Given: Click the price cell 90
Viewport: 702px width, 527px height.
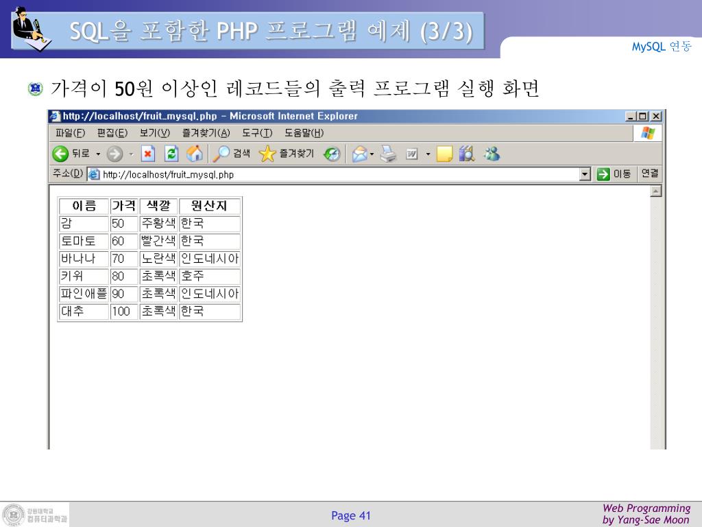Looking at the screenshot, I should pyautogui.click(x=124, y=294).
